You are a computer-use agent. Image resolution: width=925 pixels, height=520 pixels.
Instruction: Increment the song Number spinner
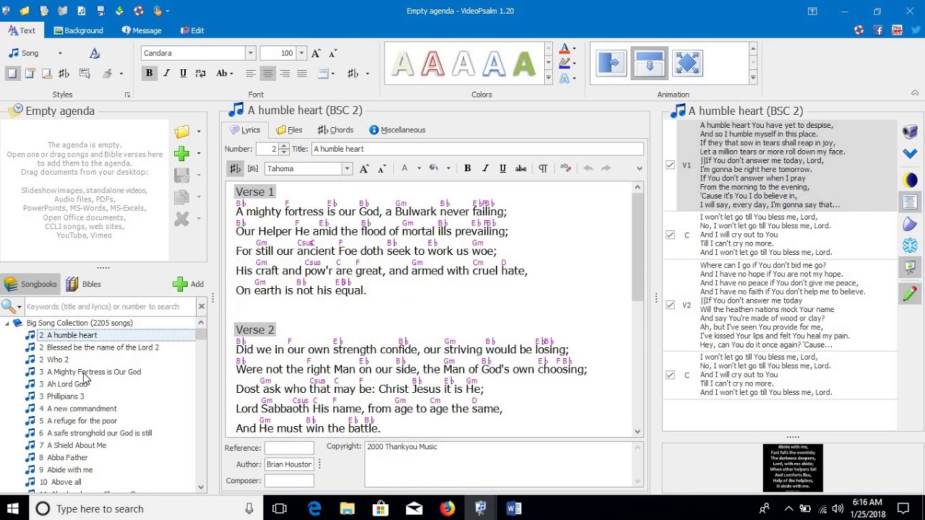point(284,146)
